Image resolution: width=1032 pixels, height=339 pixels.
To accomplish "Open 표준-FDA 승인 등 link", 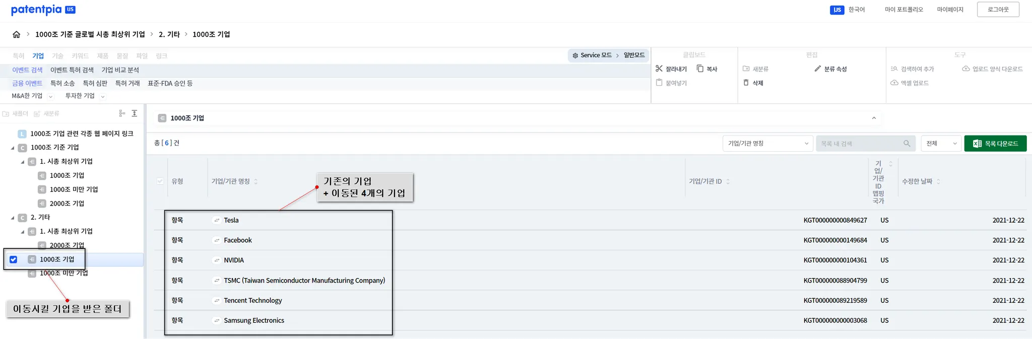I will pyautogui.click(x=170, y=83).
